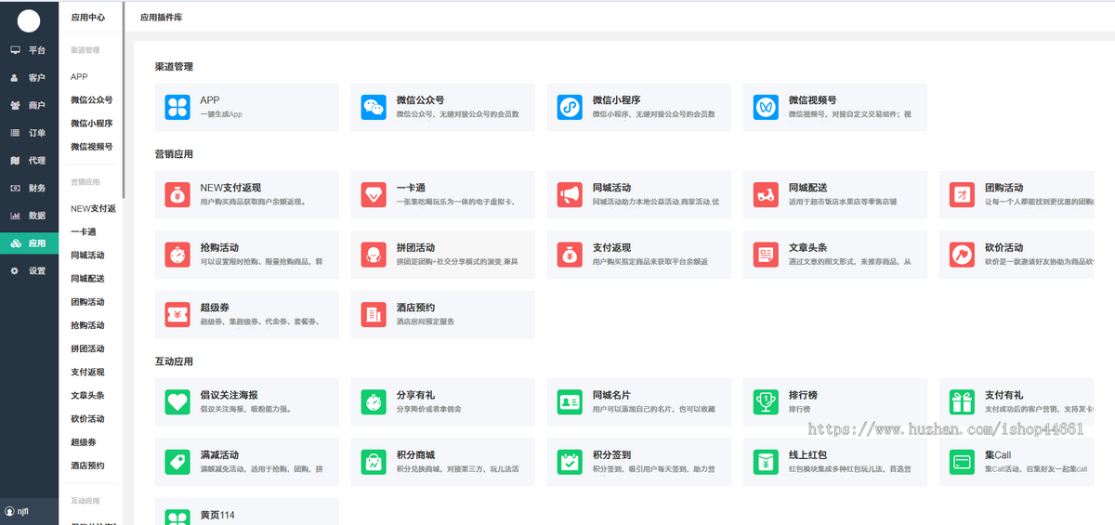This screenshot has height=525, width=1115.
Task: Open 订单 in main sidebar
Action: coord(30,133)
